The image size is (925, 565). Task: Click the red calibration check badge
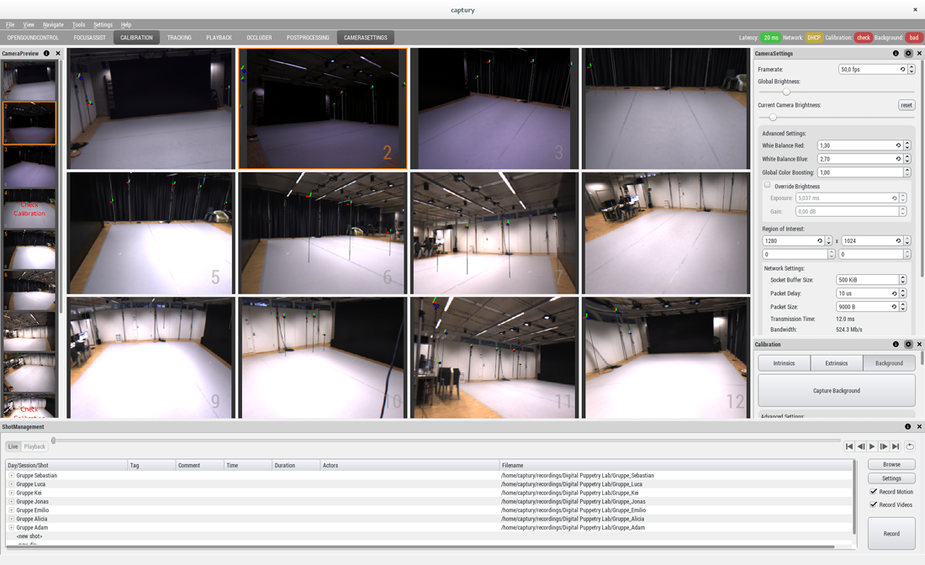point(863,37)
